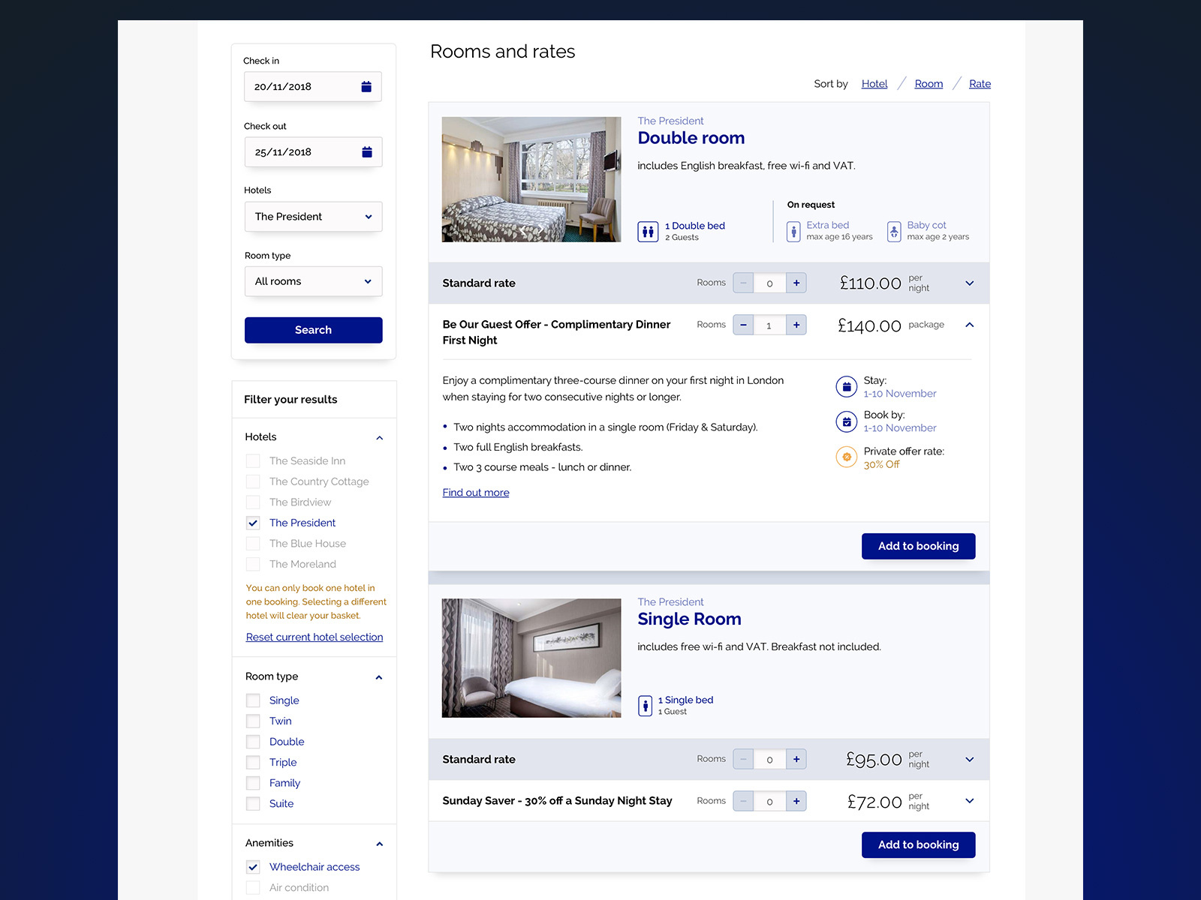Viewport: 1201px width, 900px height.
Task: Click the Baby cot request icon
Action: (x=894, y=231)
